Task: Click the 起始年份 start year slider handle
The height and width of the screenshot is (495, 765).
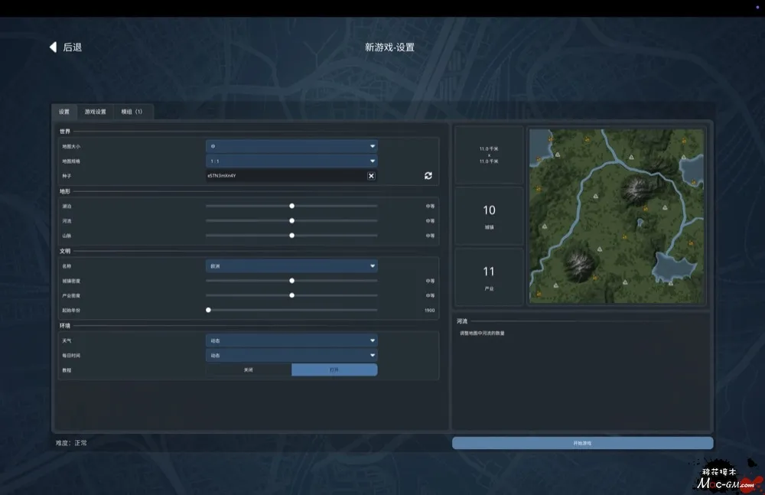Action: coord(208,310)
